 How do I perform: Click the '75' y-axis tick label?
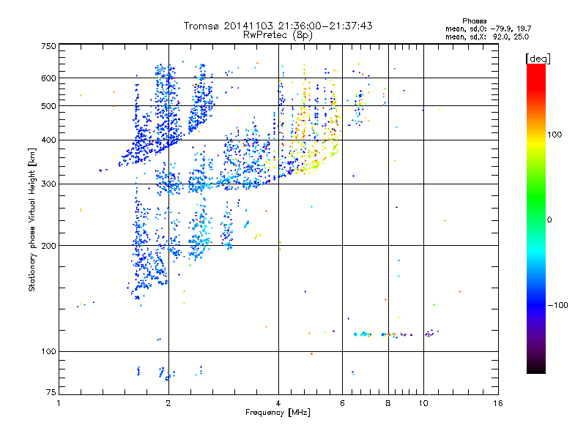click(51, 392)
